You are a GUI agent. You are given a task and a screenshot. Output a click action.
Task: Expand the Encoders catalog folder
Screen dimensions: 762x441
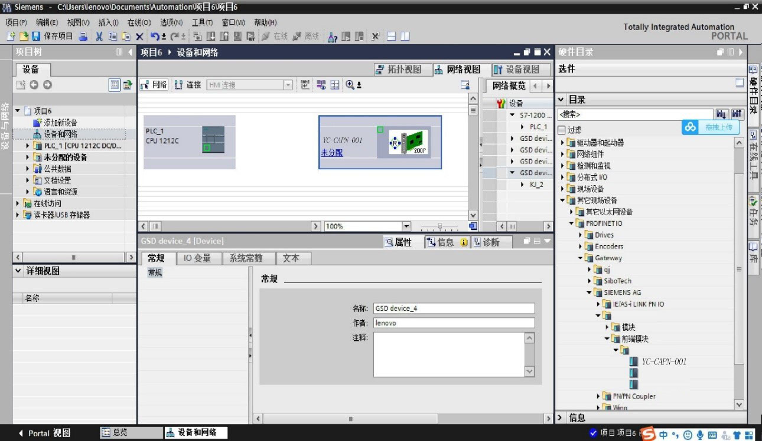(580, 246)
